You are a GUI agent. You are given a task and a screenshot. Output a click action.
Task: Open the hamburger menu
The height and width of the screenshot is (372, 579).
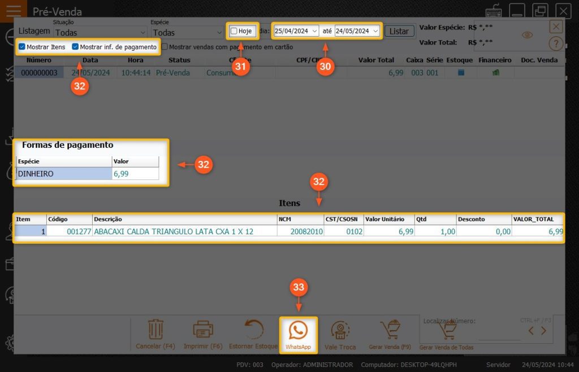tap(12, 11)
